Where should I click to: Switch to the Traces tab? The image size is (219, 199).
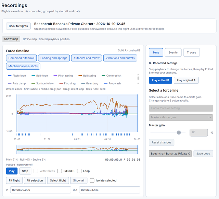coord(192,52)
